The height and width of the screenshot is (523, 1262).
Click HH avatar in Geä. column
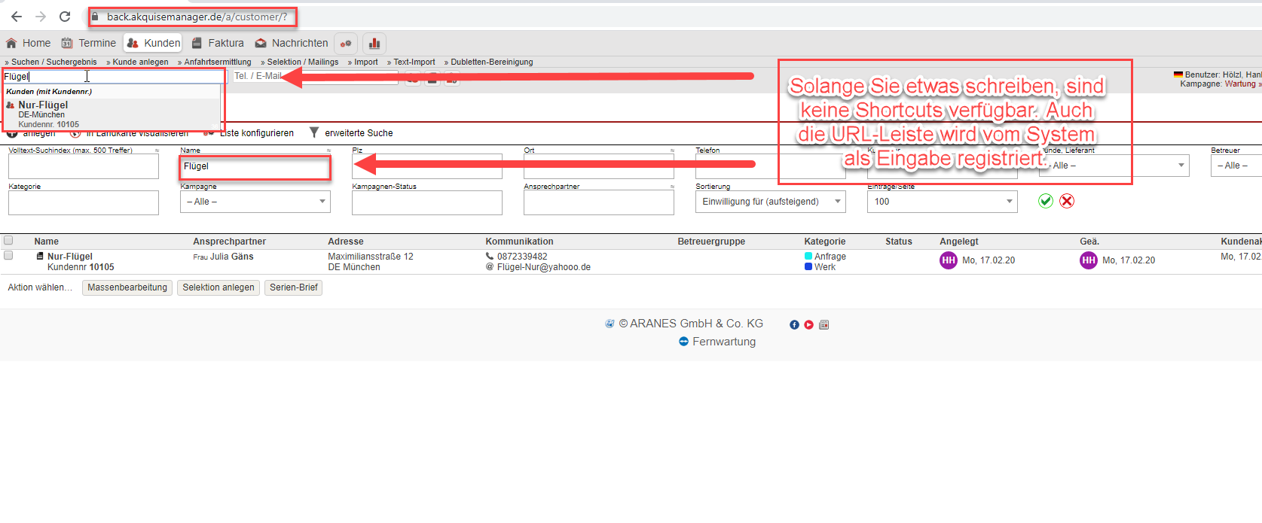(x=1089, y=260)
